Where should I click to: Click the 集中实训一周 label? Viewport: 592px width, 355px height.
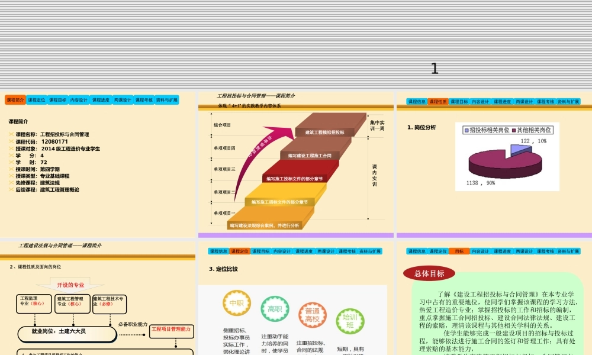(x=377, y=125)
